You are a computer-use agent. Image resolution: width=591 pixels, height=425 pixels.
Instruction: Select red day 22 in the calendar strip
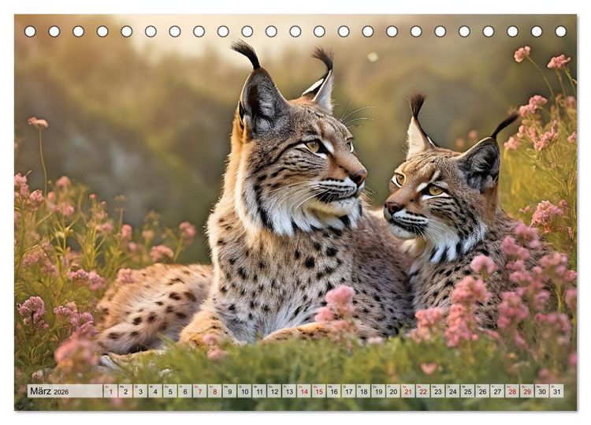(x=423, y=391)
